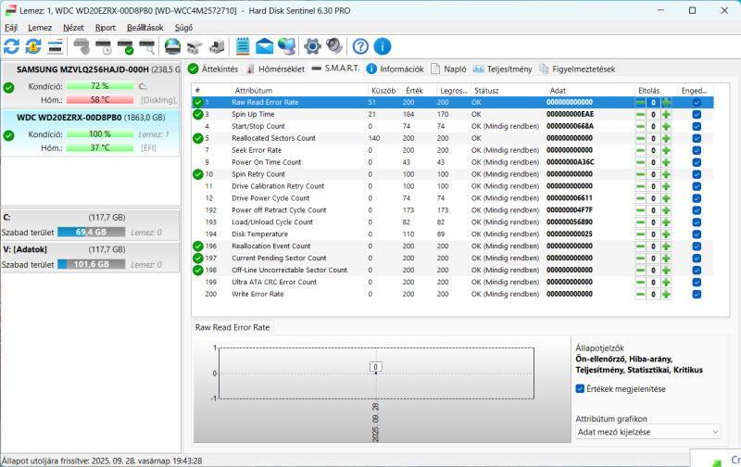
Task: Click minus offset for Seek Error Rate
Action: click(x=640, y=150)
